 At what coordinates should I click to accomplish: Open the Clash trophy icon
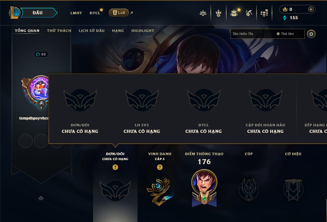click(x=218, y=13)
